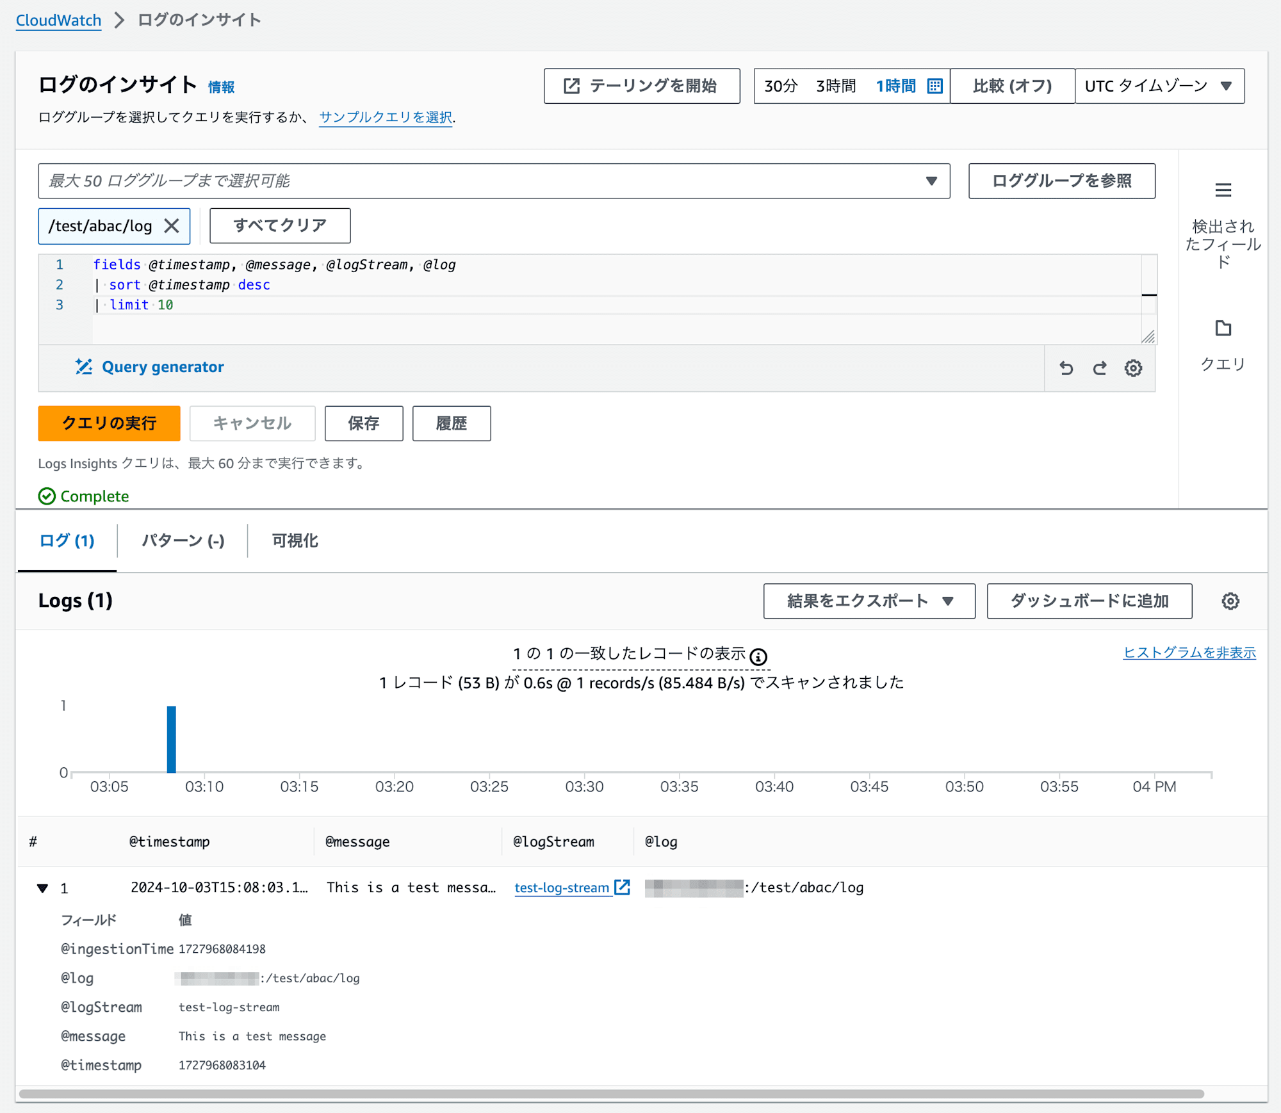This screenshot has width=1281, height=1113.
Task: Open the export results dropdown
Action: click(869, 601)
